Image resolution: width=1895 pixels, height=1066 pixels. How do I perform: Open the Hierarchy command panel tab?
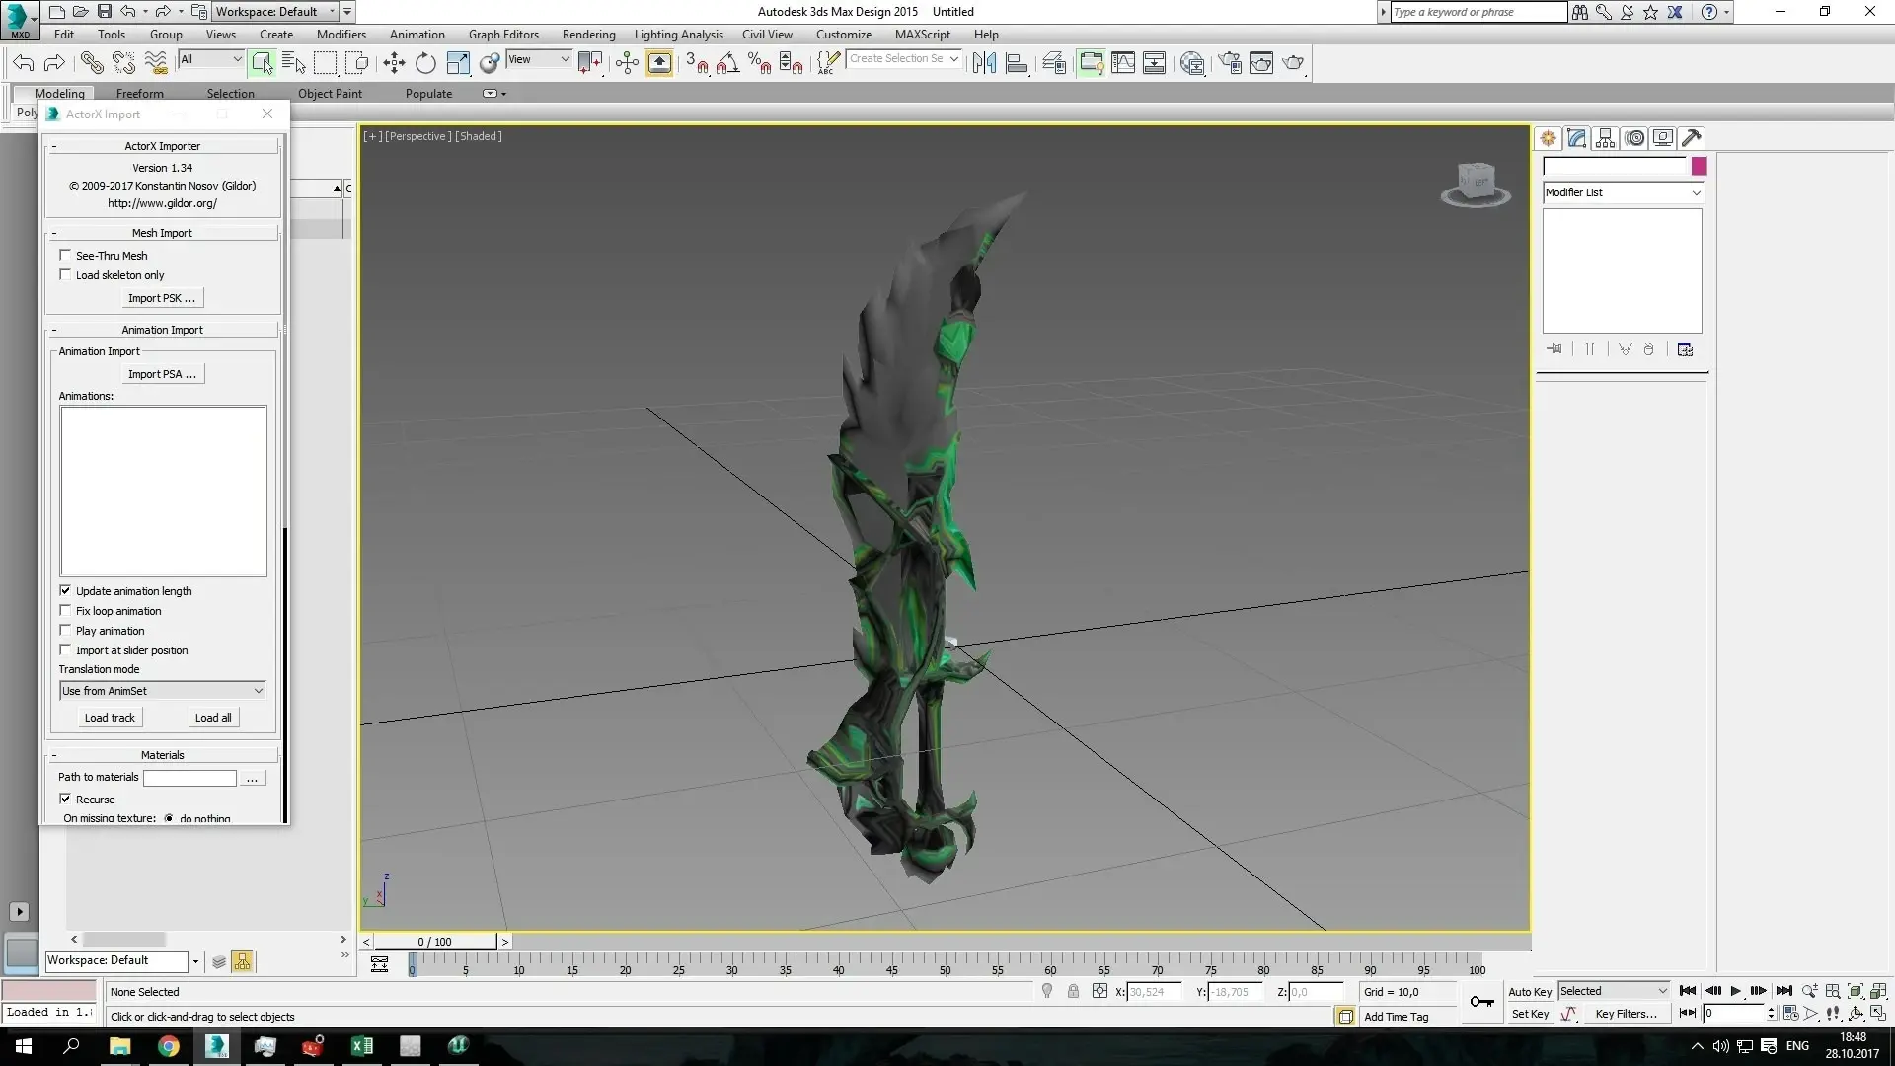1605,138
